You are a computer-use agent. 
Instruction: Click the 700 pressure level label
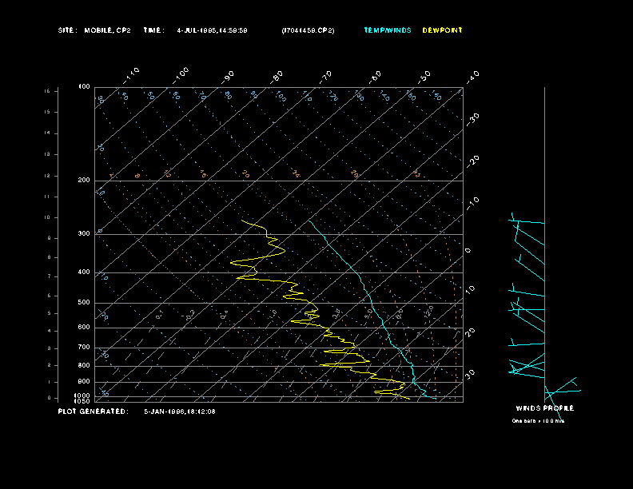tap(84, 347)
